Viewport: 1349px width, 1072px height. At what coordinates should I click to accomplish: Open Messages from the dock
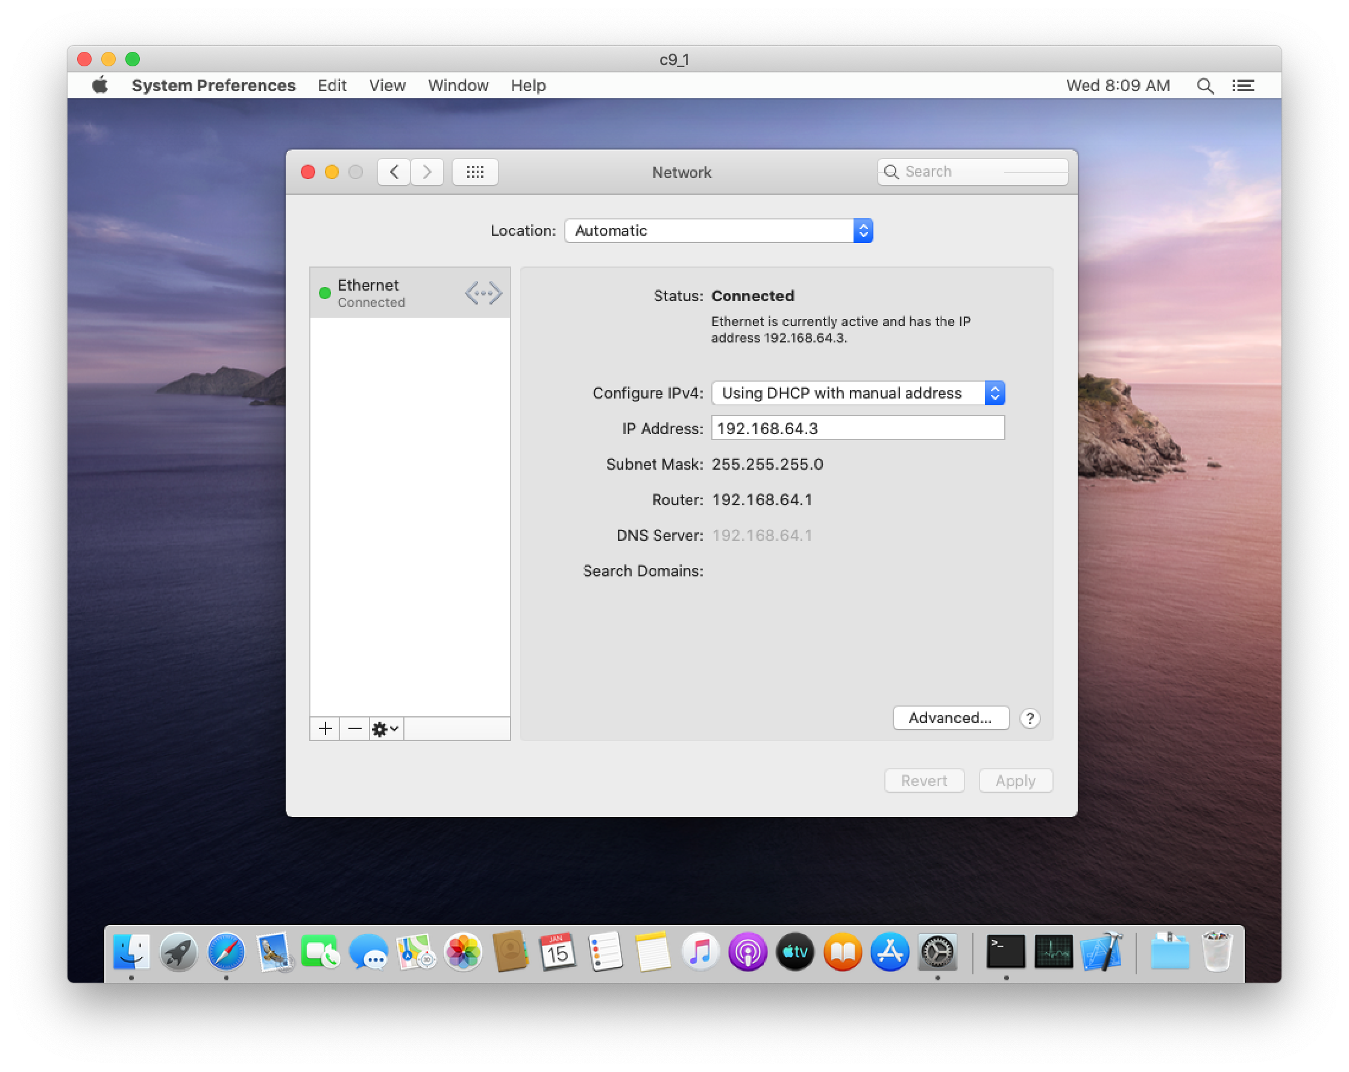[x=368, y=952]
